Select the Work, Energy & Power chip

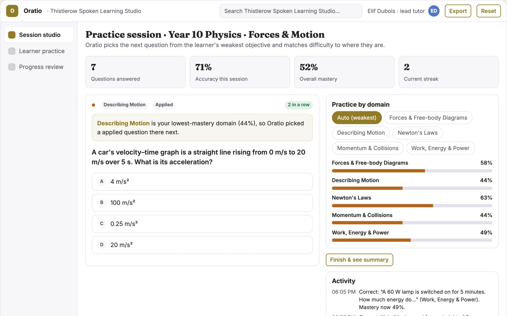440,148
